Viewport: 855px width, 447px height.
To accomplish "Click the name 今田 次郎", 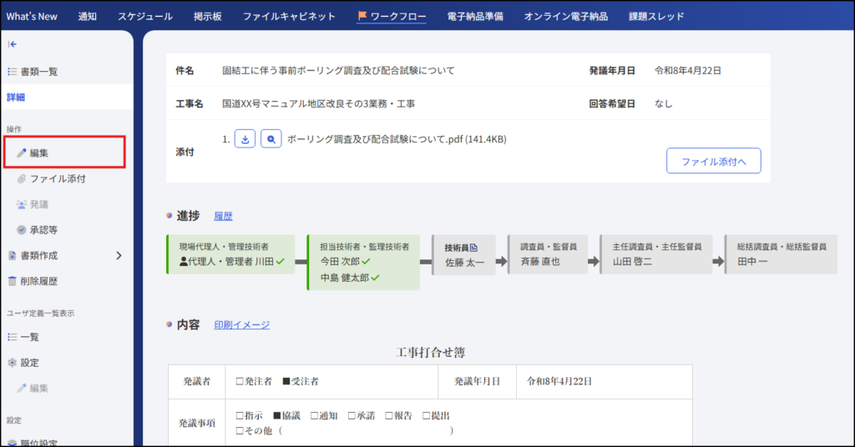I will click(341, 261).
